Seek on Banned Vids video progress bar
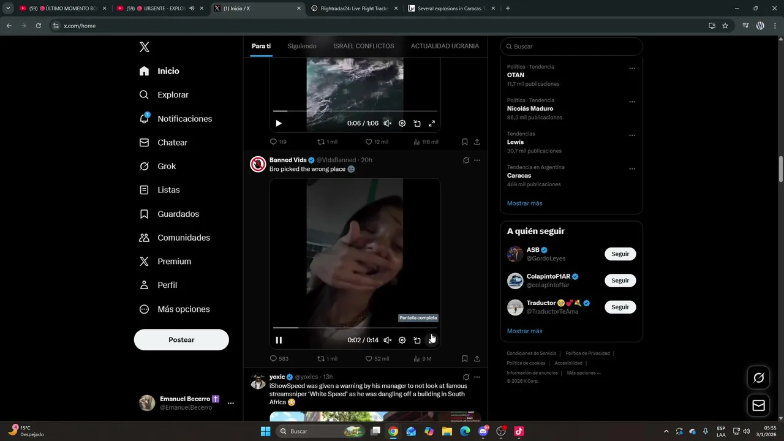The height and width of the screenshot is (441, 784). click(x=355, y=328)
